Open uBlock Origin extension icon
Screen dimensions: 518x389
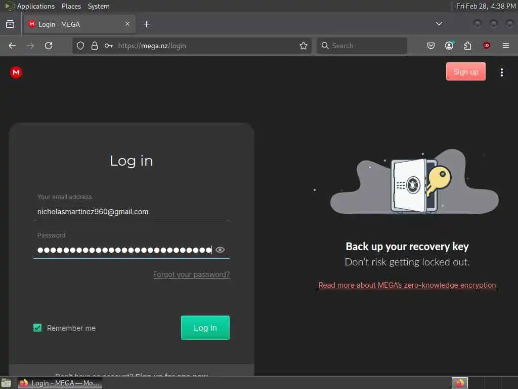(486, 46)
